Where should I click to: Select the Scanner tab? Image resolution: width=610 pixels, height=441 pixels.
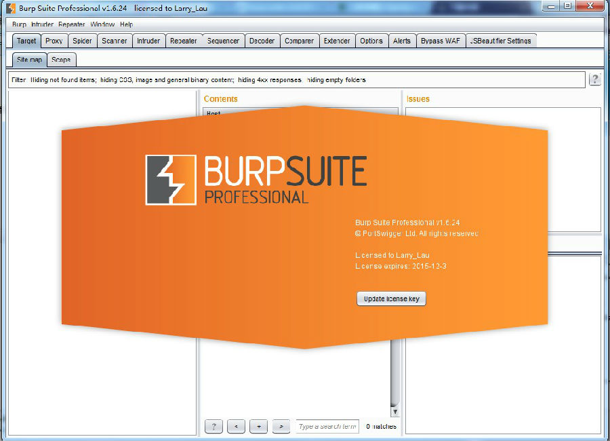(x=114, y=40)
